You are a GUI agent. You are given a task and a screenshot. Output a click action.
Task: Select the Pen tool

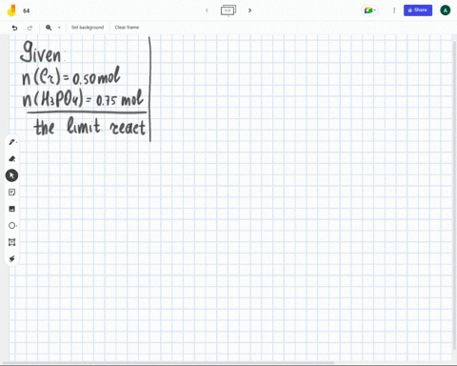click(12, 142)
